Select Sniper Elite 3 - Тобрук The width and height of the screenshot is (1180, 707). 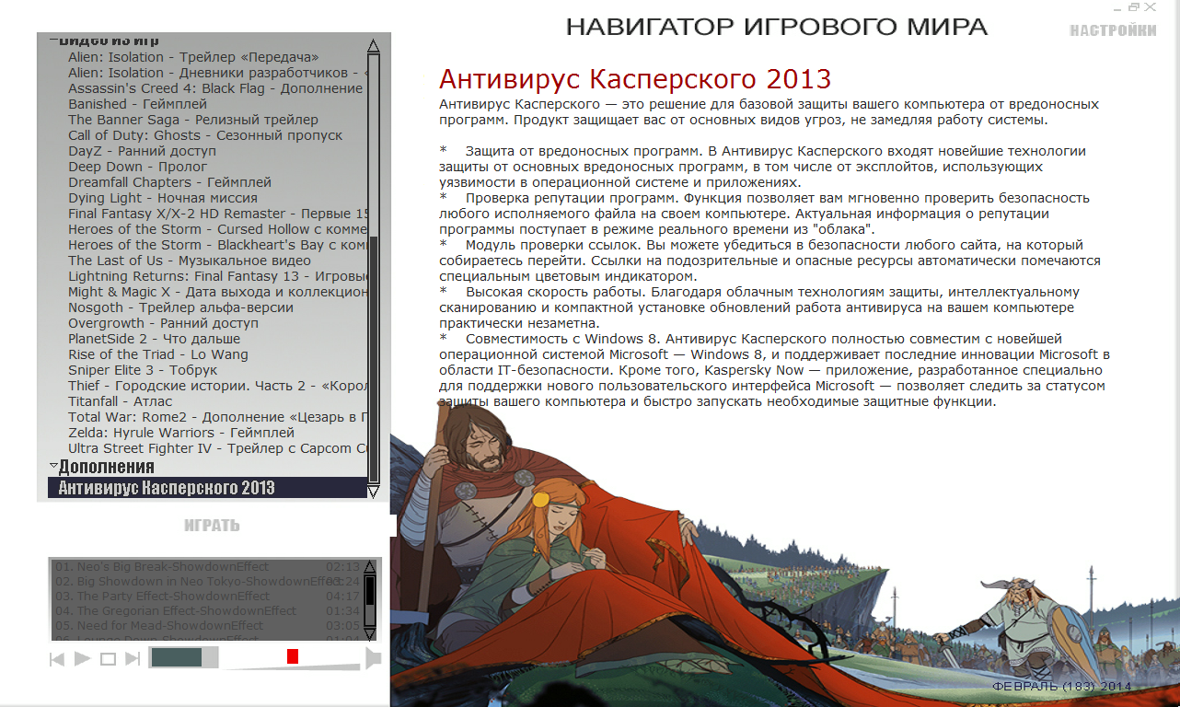click(143, 370)
